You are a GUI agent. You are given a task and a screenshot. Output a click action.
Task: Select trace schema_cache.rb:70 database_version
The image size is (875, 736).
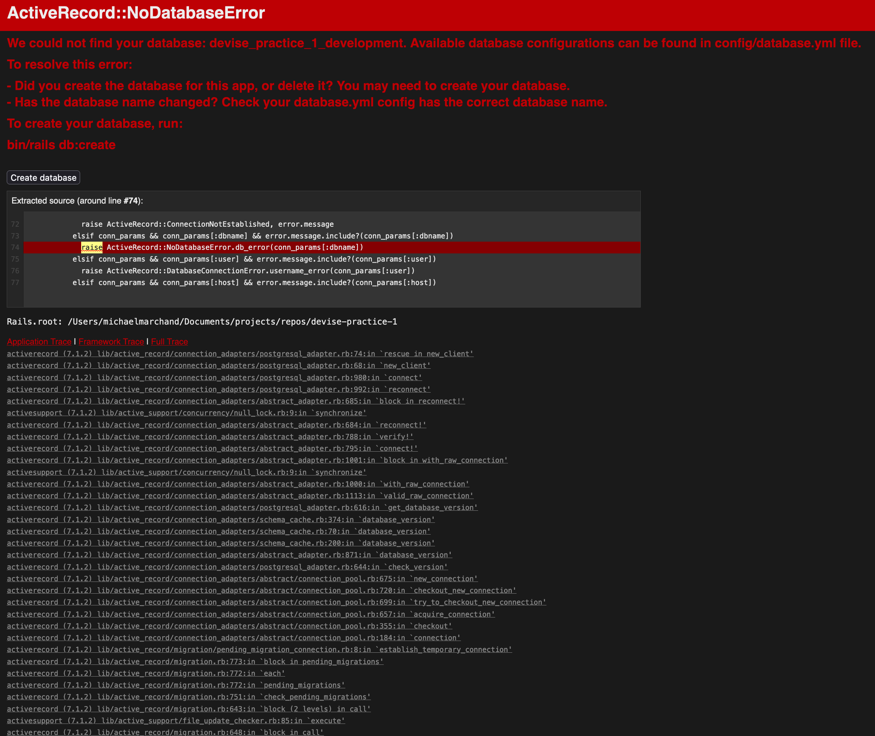tap(219, 531)
